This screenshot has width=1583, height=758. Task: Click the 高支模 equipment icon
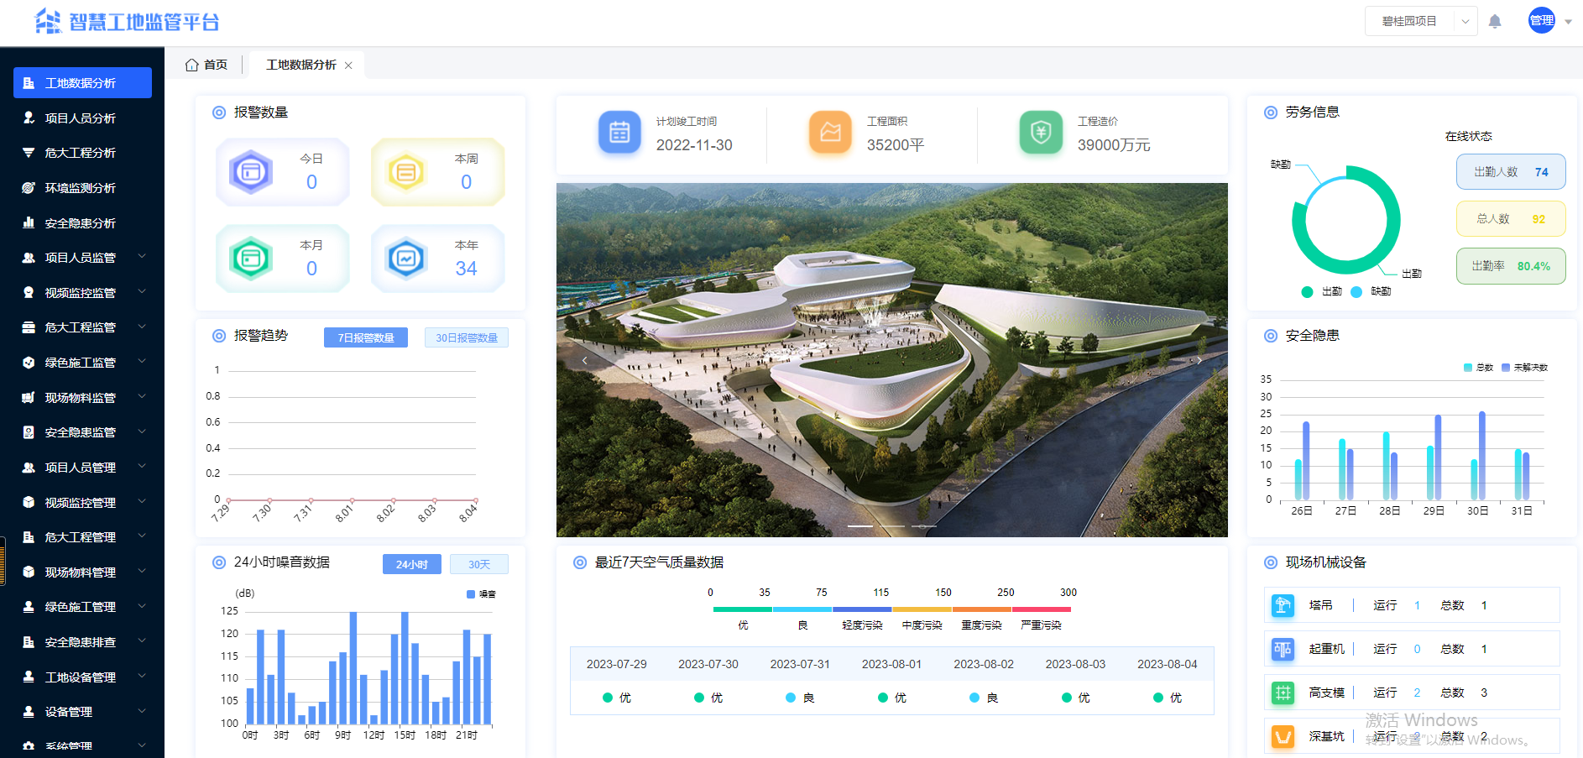pyautogui.click(x=1283, y=693)
